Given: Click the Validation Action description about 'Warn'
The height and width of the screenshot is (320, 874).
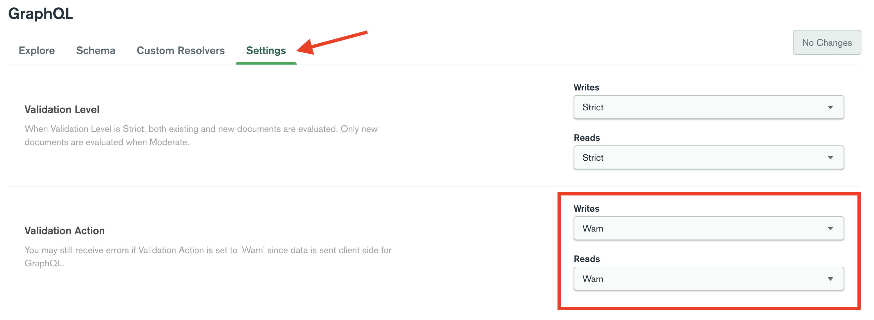Looking at the screenshot, I should pos(208,256).
